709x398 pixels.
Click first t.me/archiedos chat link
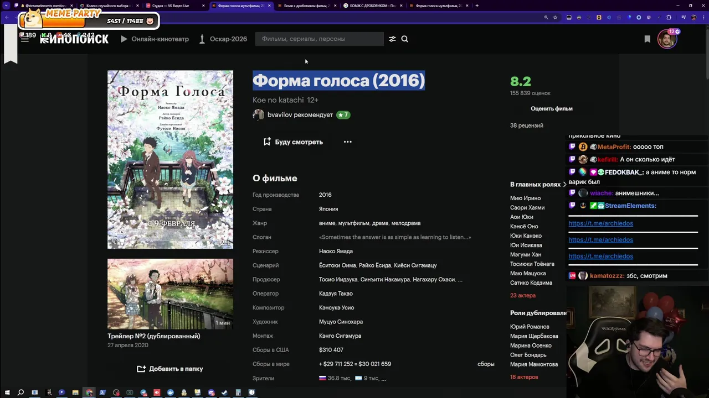click(600, 223)
